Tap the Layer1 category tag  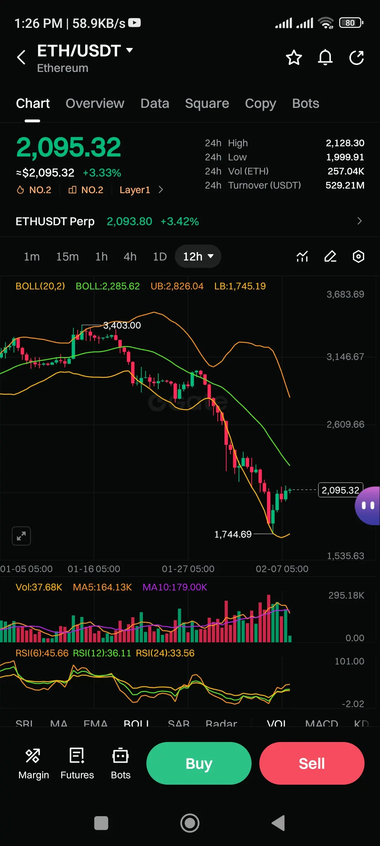(135, 190)
